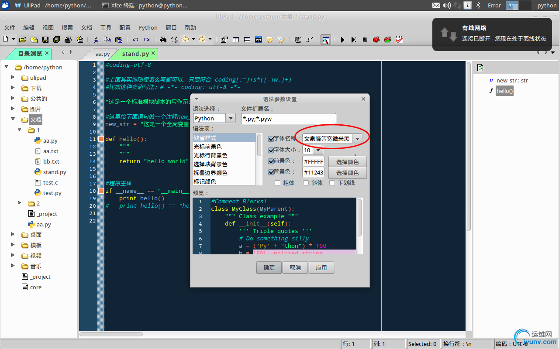Viewport: 559px width, 349px height.
Task: Uncheck the 背景色 checkbox
Action: pos(271,172)
